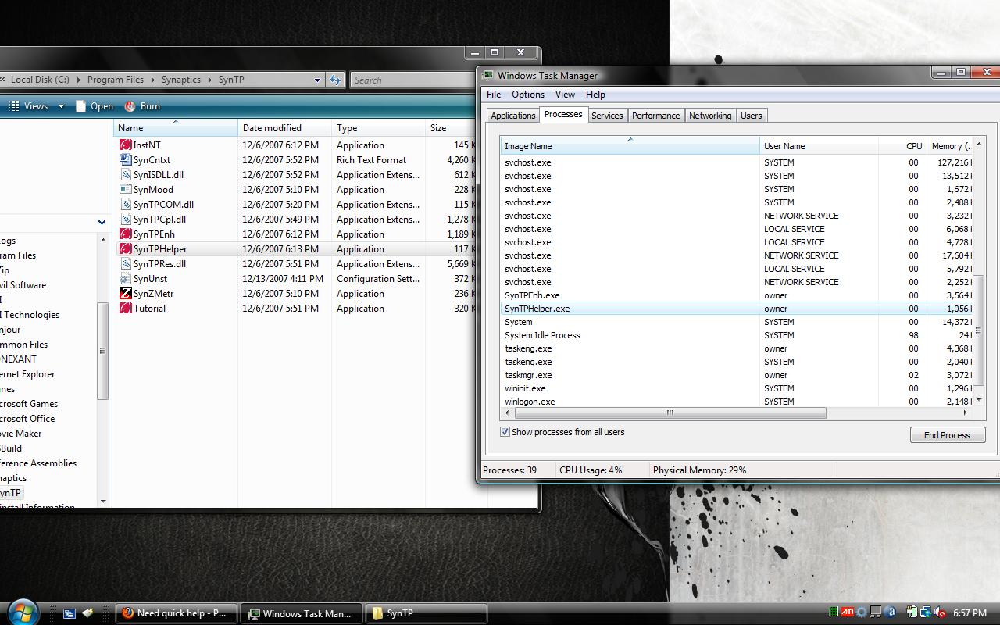Sort processes by CPU column header

pyautogui.click(x=902, y=146)
